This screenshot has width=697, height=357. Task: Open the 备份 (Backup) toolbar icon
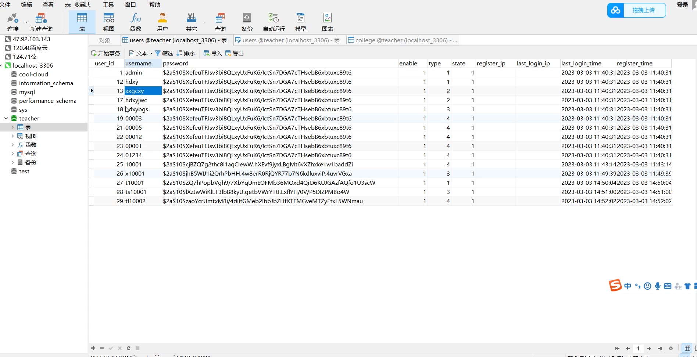click(x=247, y=22)
